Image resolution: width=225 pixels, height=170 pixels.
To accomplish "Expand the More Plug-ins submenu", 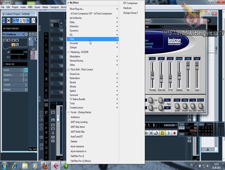I will point(93,9).
